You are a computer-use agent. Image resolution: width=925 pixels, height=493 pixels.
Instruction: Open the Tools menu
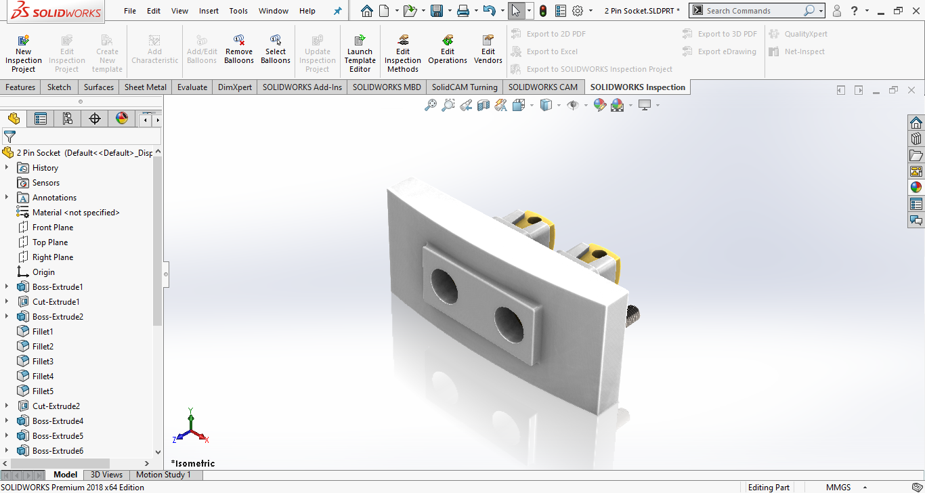pyautogui.click(x=238, y=11)
